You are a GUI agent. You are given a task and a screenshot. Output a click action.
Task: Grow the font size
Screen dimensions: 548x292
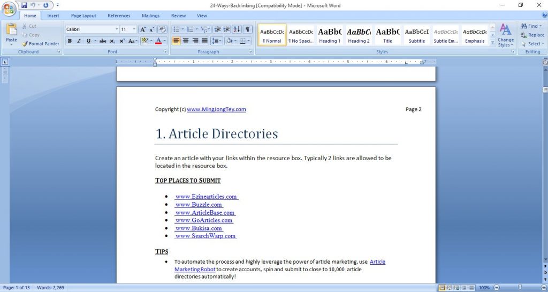pyautogui.click(x=142, y=29)
